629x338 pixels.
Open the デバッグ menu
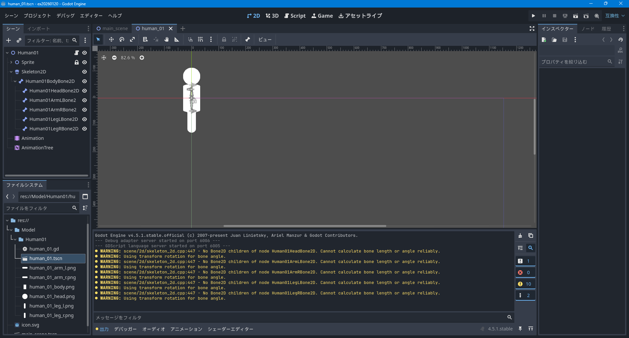click(66, 16)
